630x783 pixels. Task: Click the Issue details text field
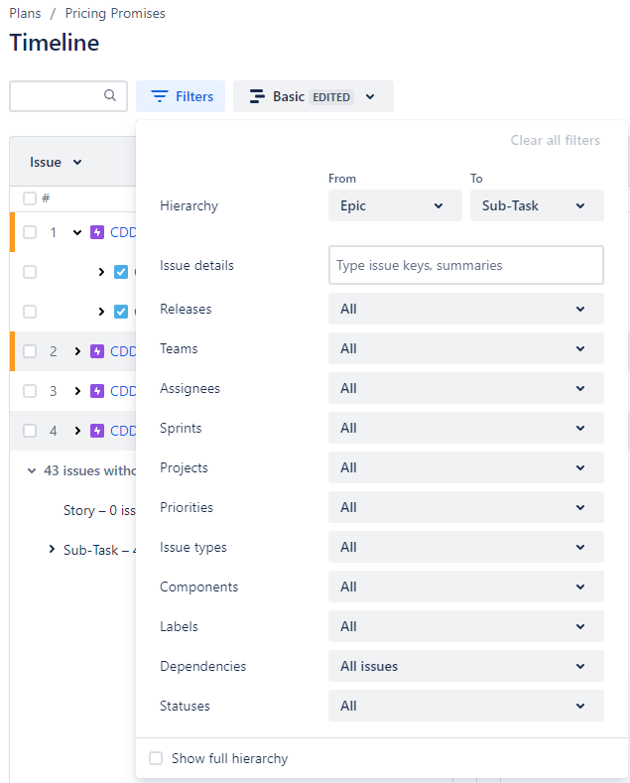point(465,265)
